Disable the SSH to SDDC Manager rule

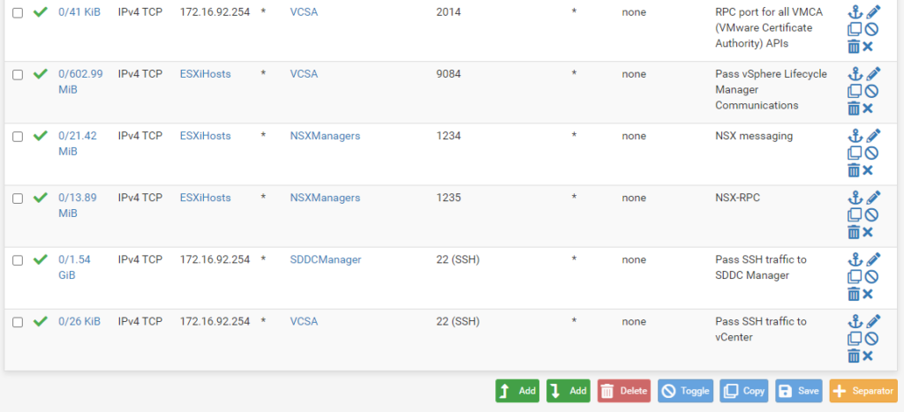871,276
